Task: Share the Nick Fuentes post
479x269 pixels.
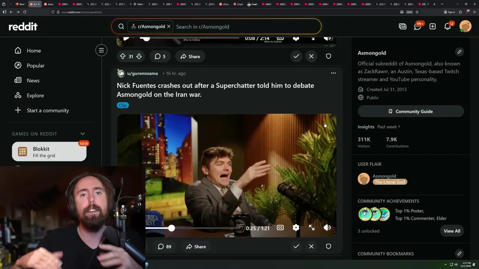Action: [196, 247]
